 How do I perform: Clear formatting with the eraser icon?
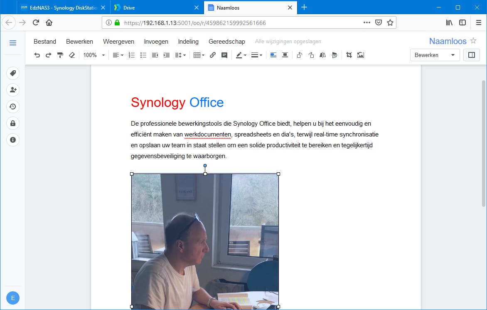click(72, 55)
